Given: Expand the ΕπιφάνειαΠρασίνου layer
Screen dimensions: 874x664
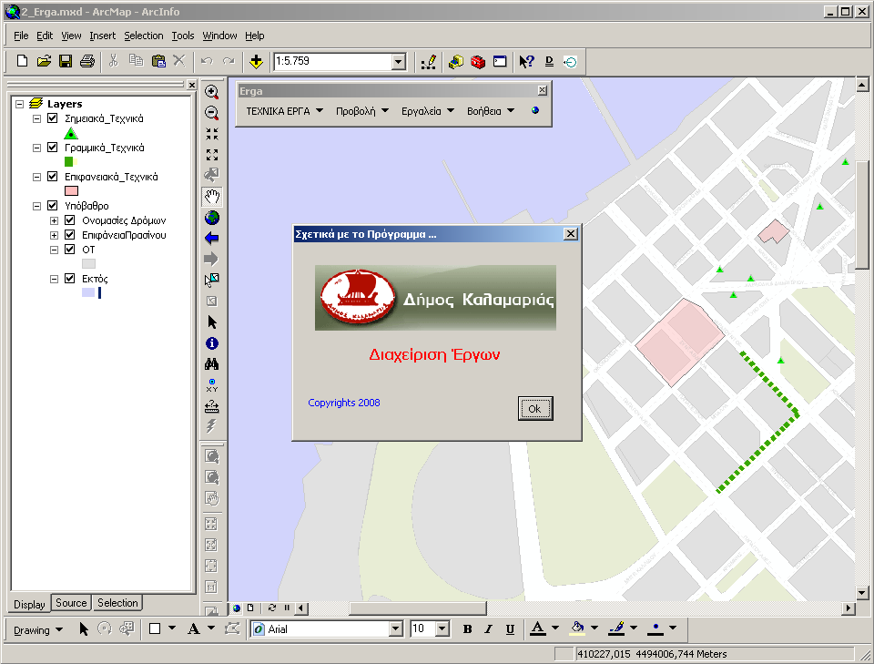Looking at the screenshot, I should 54,235.
